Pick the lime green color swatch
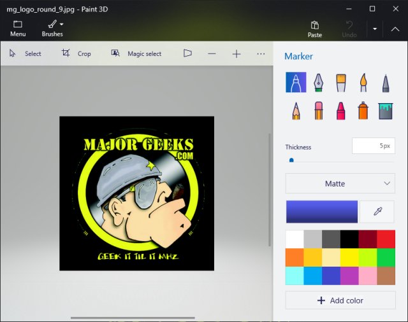This screenshot has width=408, height=322. click(x=368, y=257)
